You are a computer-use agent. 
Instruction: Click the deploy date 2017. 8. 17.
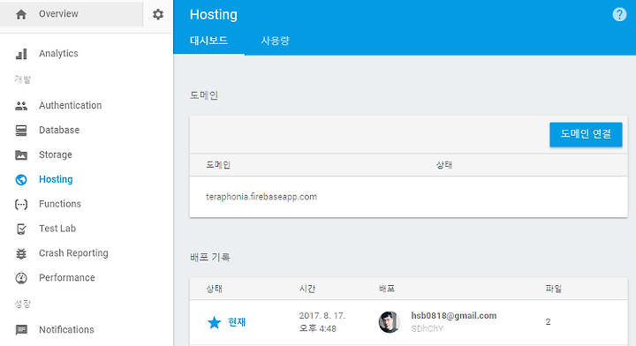tap(322, 316)
